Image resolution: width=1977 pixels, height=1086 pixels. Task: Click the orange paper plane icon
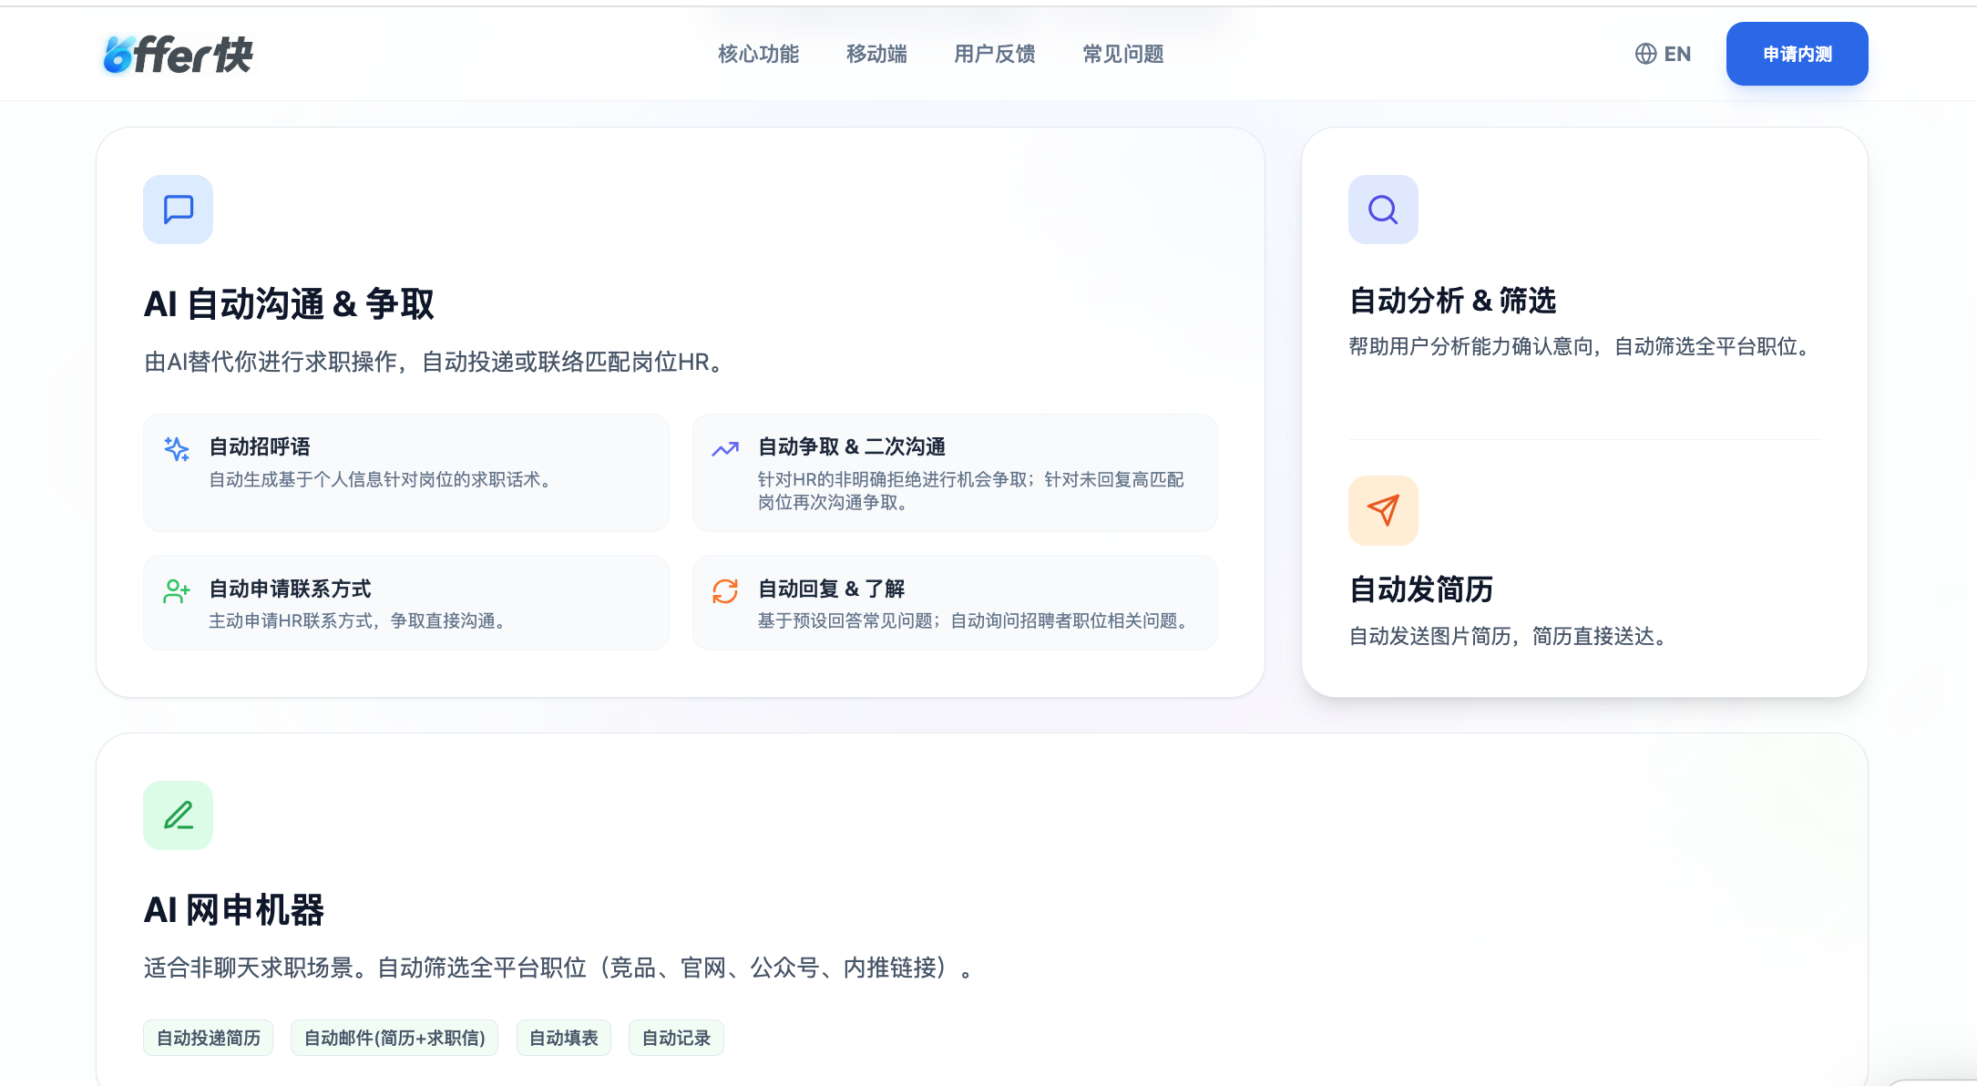(x=1383, y=510)
